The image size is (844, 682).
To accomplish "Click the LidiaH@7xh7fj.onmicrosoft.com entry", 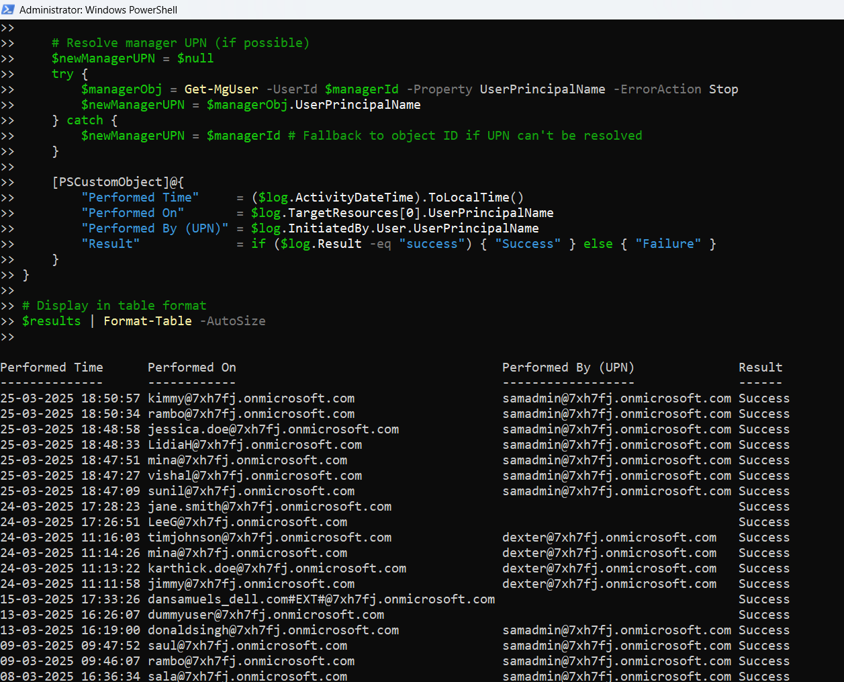I will [254, 445].
